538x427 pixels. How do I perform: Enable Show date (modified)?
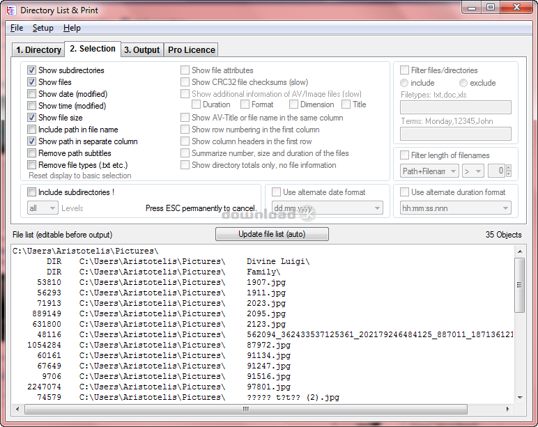pyautogui.click(x=31, y=94)
